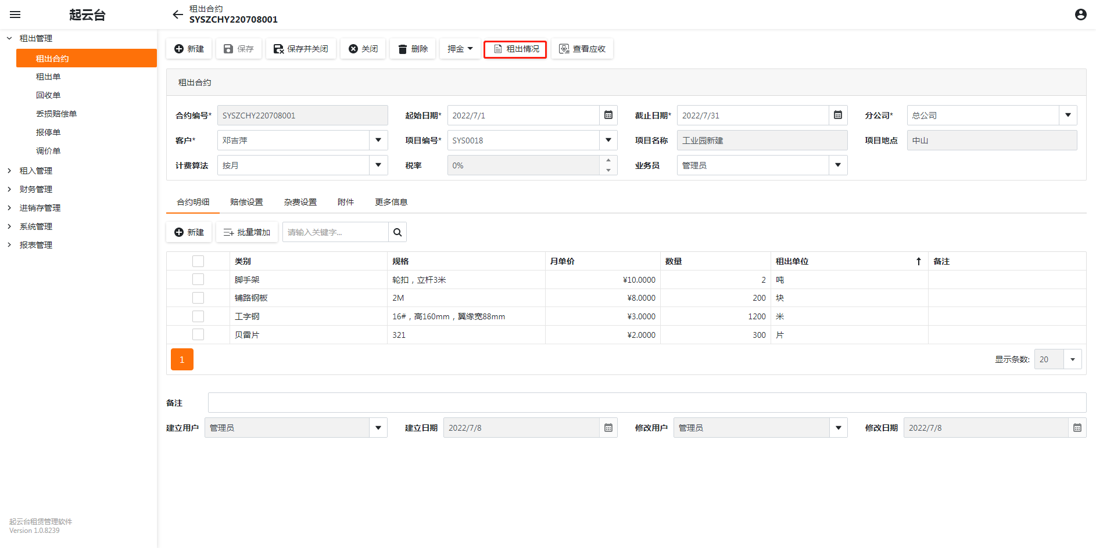
Task: Decrease the 税率 stepper value
Action: (608, 170)
